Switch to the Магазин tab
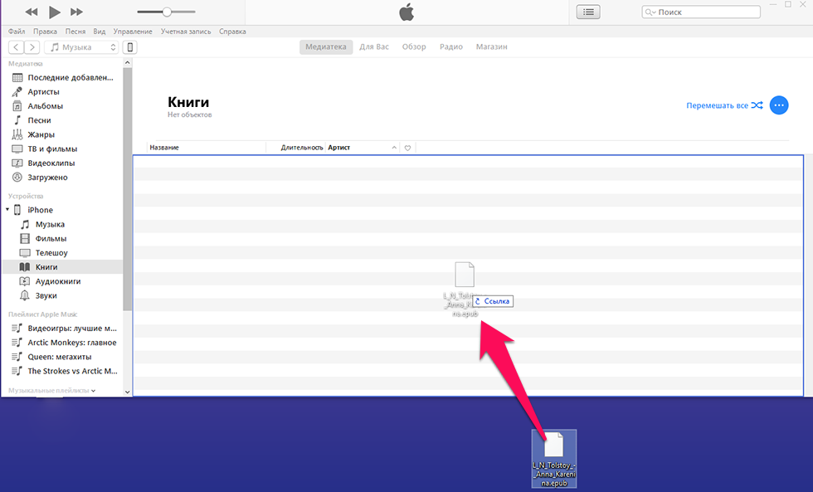Viewport: 813px width, 492px height. [x=491, y=46]
